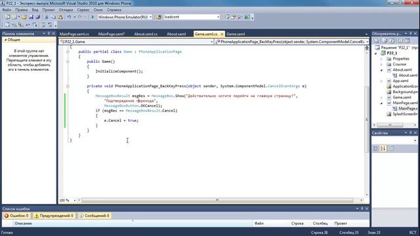Open the Отладка menu

[66, 10]
